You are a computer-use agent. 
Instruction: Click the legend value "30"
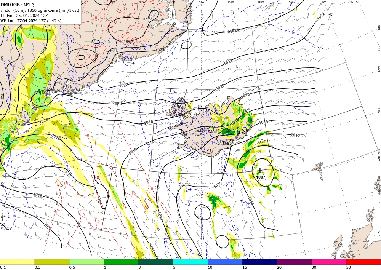(314, 267)
